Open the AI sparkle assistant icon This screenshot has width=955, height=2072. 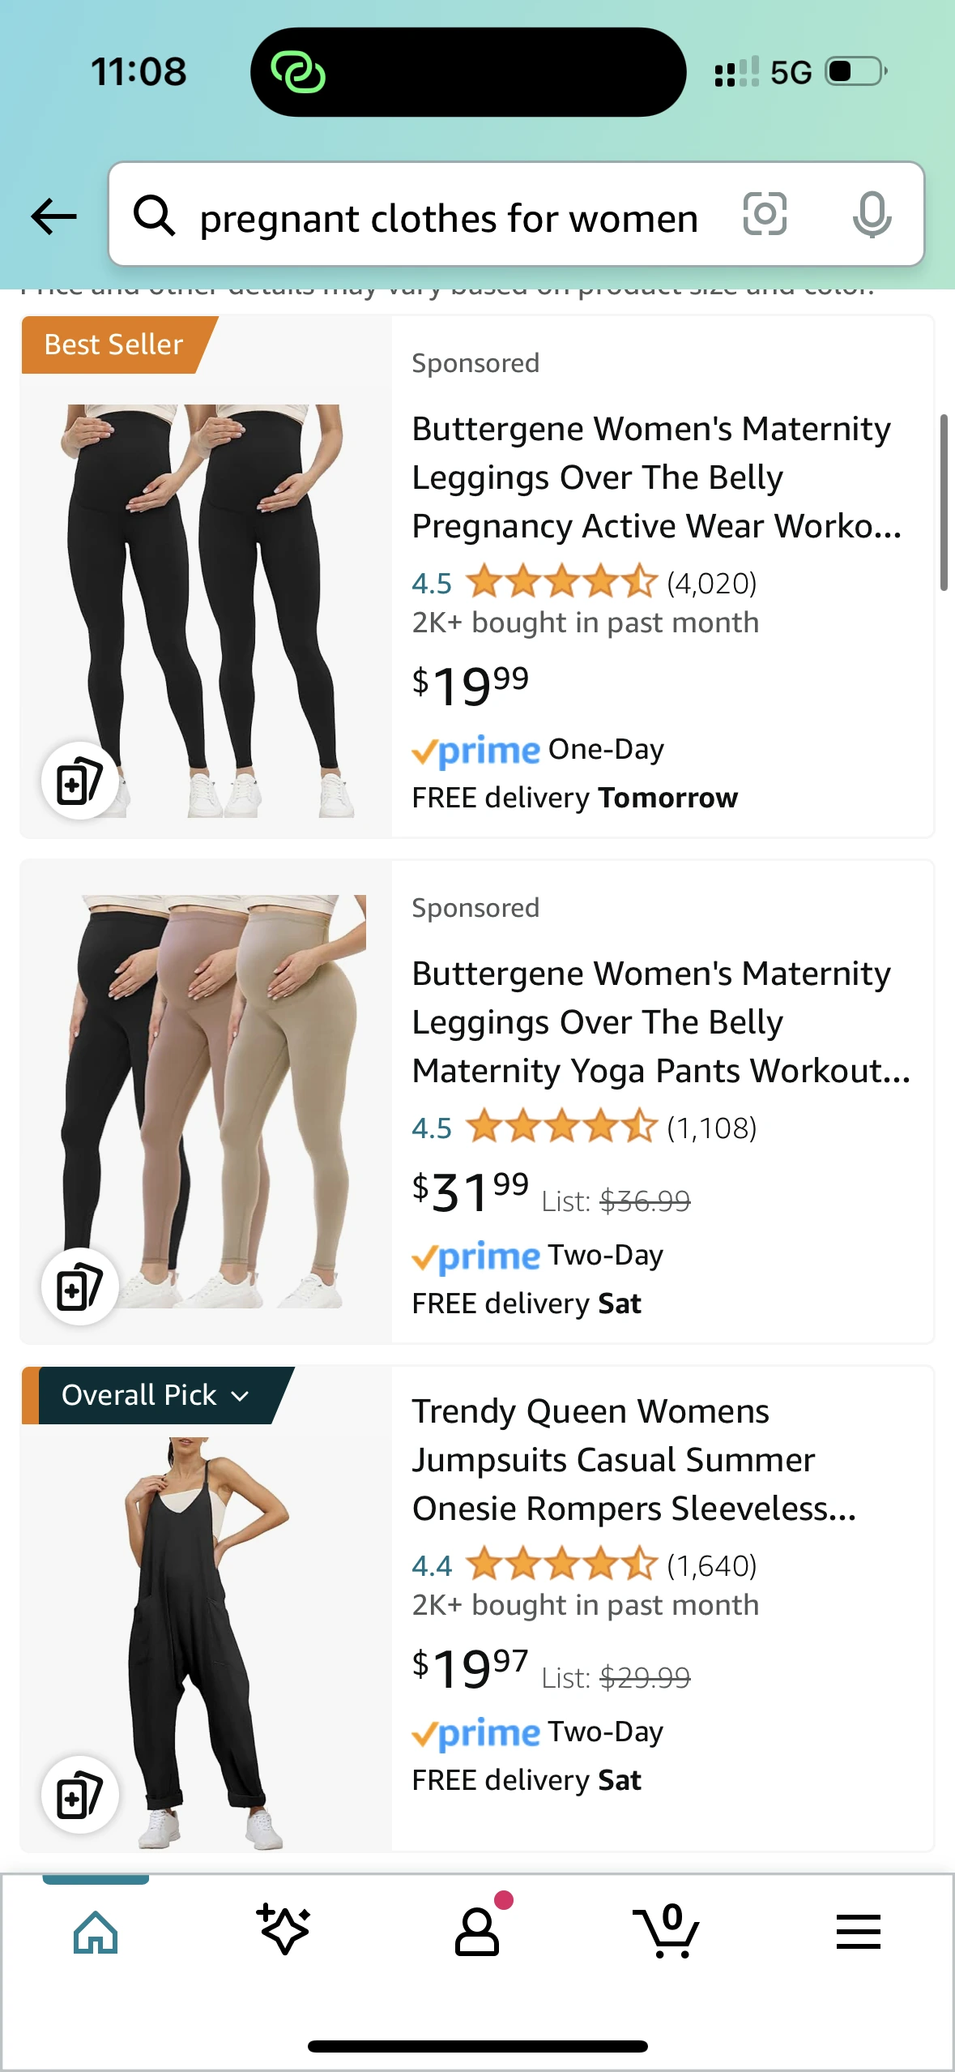coord(284,1929)
